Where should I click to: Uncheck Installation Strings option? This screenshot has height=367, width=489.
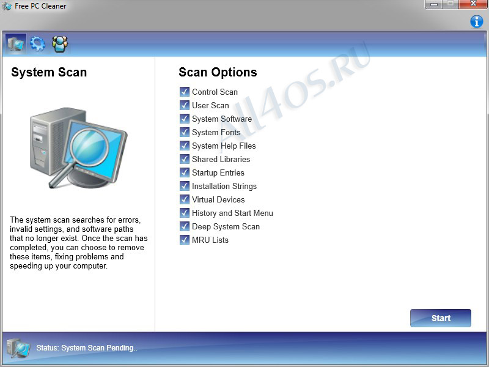pyautogui.click(x=185, y=186)
